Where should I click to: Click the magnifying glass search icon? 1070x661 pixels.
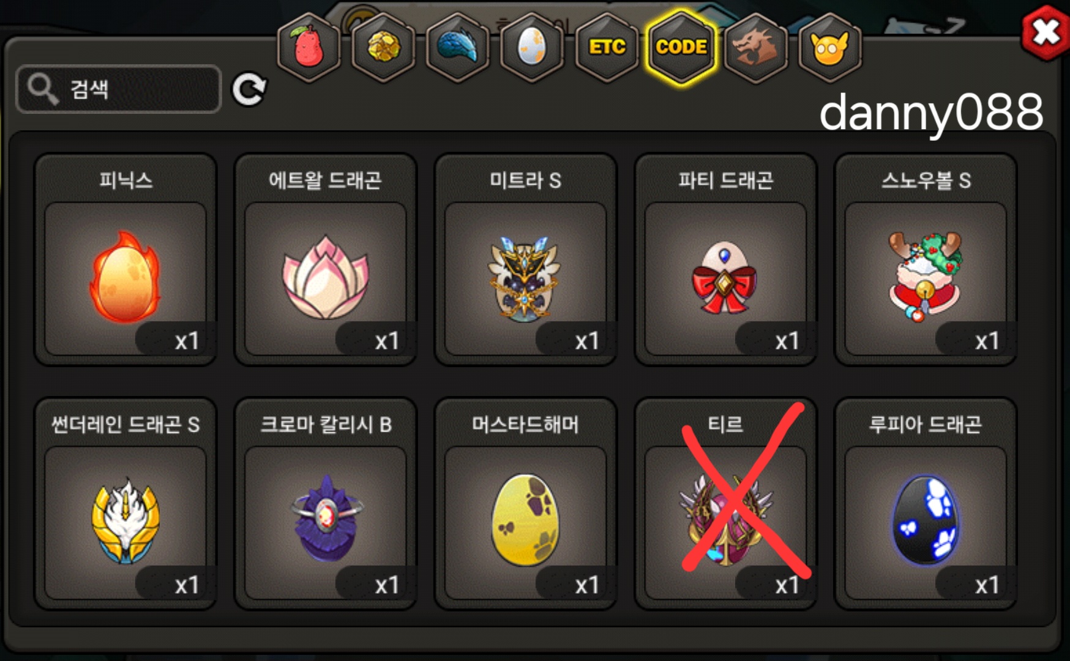42,89
